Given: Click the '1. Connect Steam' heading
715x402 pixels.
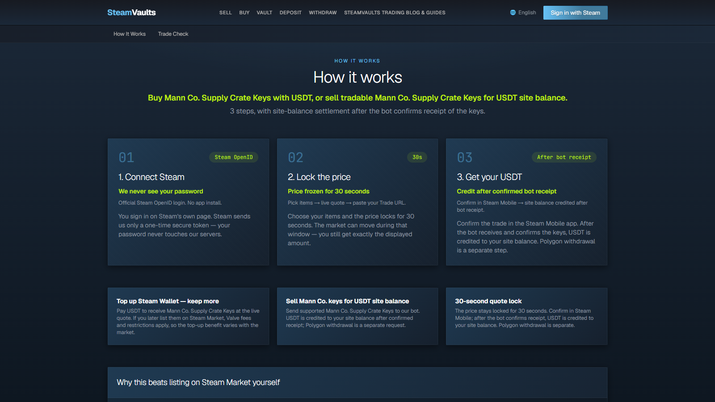Looking at the screenshot, I should 151,177.
